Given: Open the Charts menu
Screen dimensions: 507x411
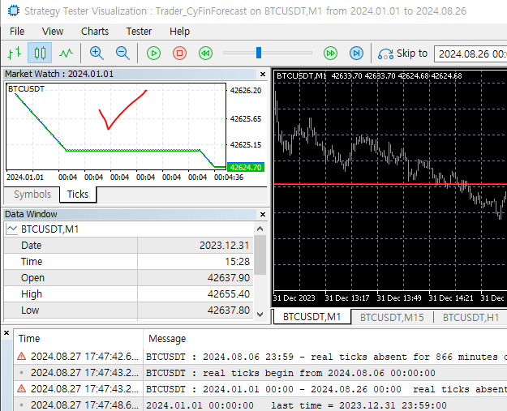Looking at the screenshot, I should [x=95, y=32].
